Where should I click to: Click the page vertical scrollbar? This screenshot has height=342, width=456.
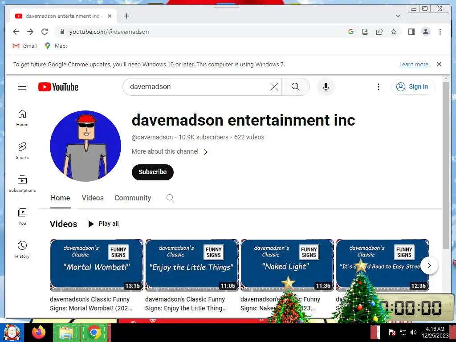(x=446, y=165)
